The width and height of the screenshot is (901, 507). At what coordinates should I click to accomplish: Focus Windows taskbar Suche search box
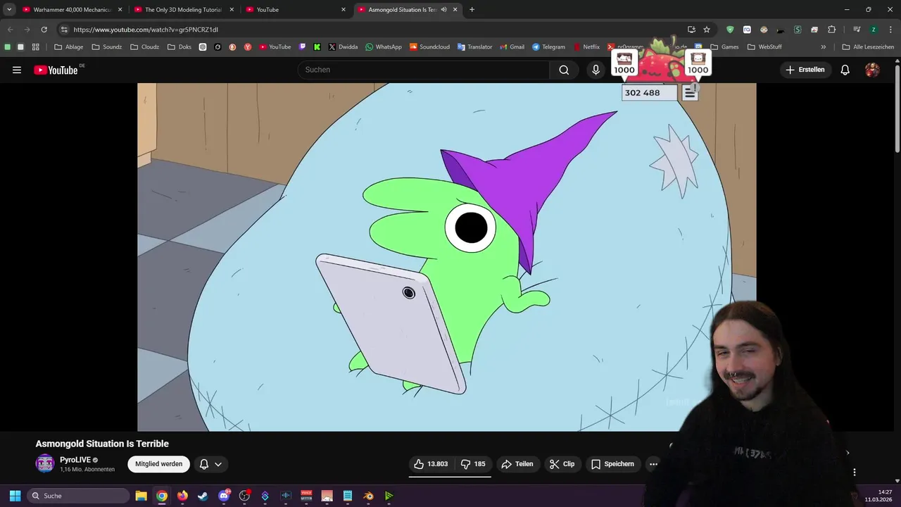pos(77,496)
